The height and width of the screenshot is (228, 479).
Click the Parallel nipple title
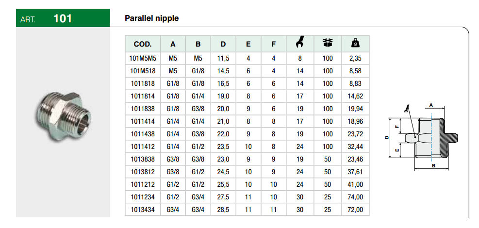click(x=152, y=18)
